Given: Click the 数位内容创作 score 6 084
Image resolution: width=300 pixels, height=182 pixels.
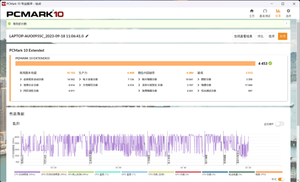Looking at the screenshot, I should tap(190, 73).
